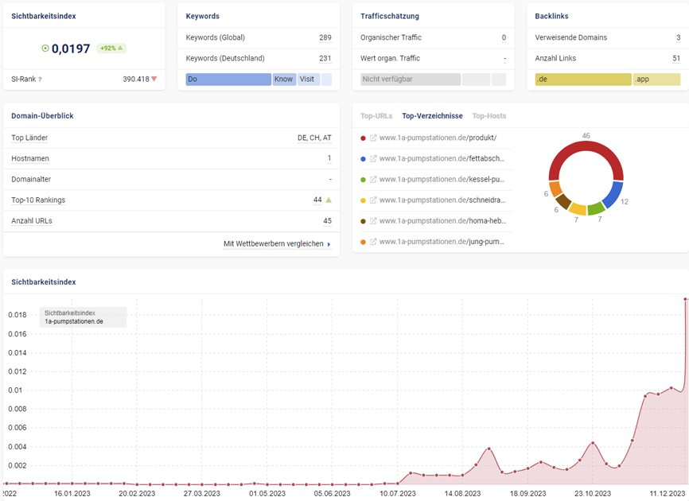The image size is (689, 501).
Task: Switch to the Top-Hosts tab
Action: click(489, 116)
